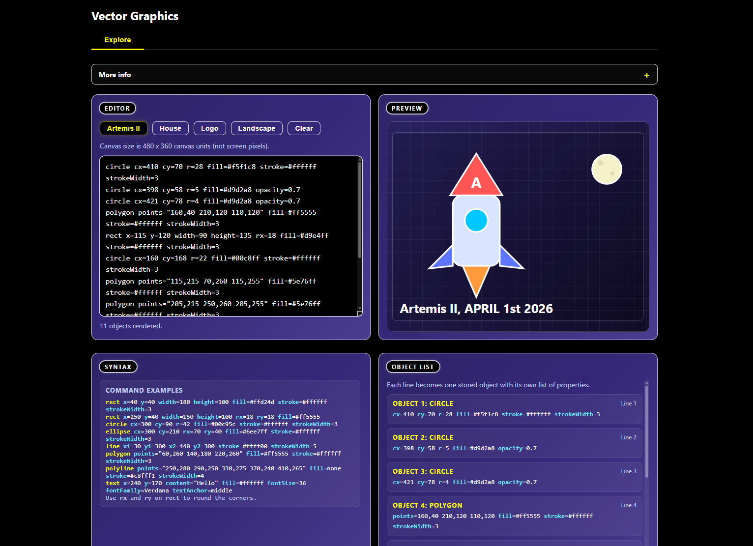
Task: Switch to the Explore tab
Action: coord(117,40)
